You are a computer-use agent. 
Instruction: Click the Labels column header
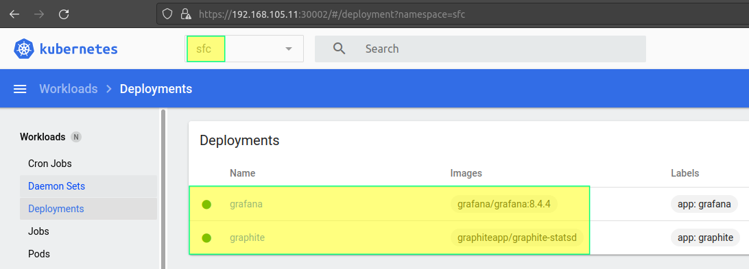tap(685, 173)
